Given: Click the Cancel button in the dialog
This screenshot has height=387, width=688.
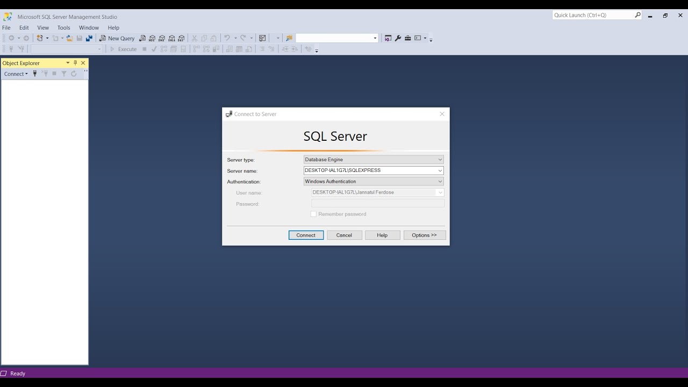Looking at the screenshot, I should tap(344, 235).
